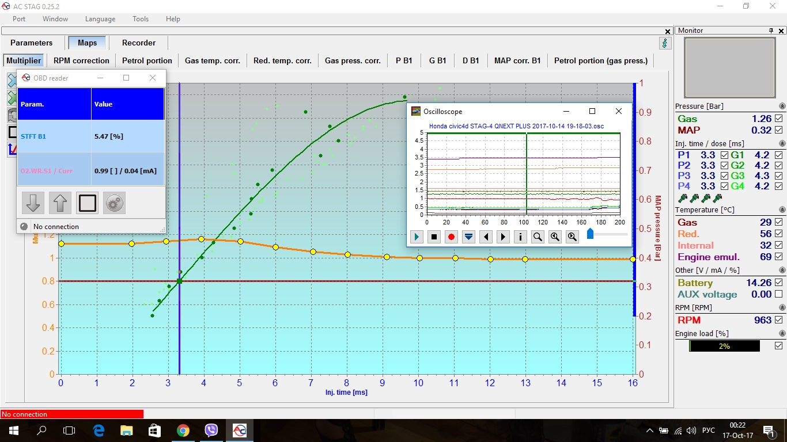The image size is (787, 442).
Task: Click the oscilloscope magnifier zoom icon
Action: click(x=538, y=237)
